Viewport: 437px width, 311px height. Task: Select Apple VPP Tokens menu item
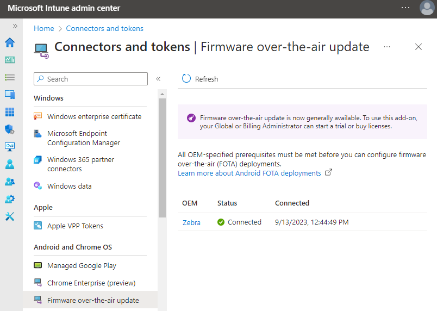pos(75,226)
